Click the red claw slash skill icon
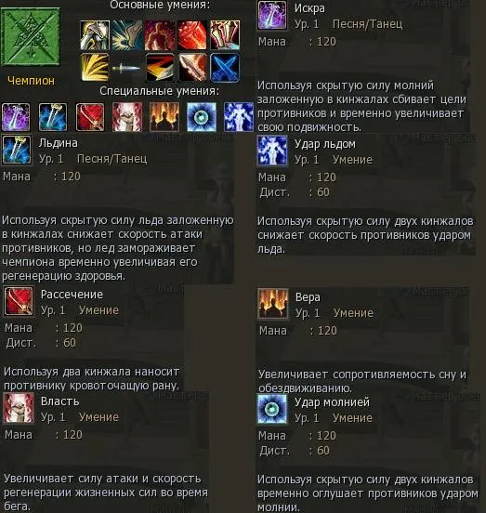 click(192, 35)
